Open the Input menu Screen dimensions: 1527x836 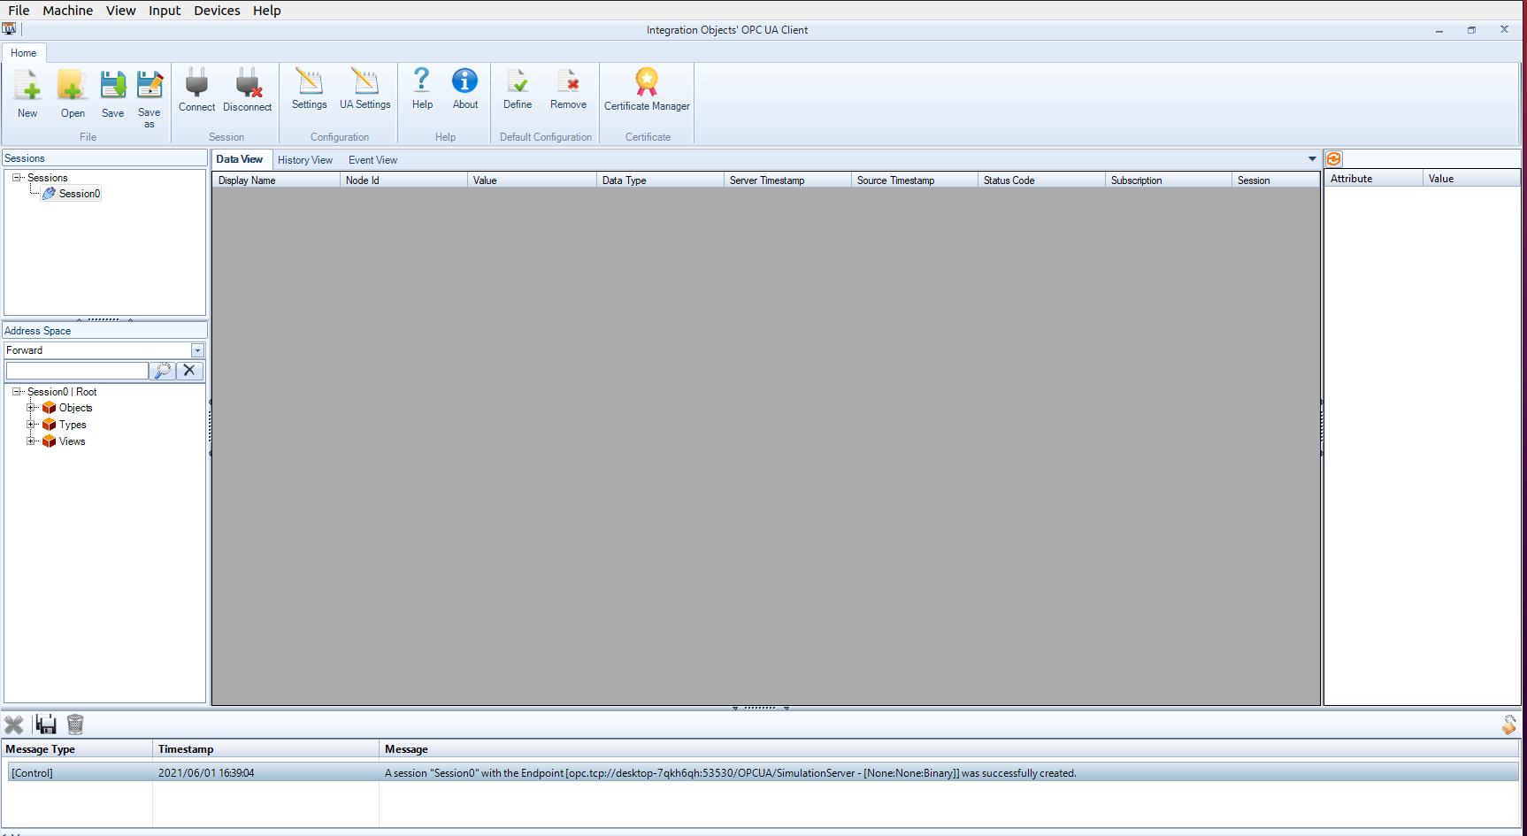coord(165,11)
